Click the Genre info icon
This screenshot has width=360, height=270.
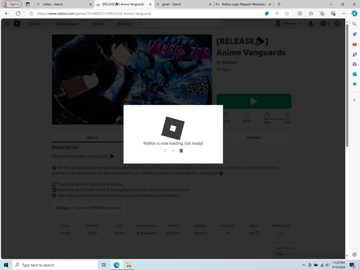257,233
